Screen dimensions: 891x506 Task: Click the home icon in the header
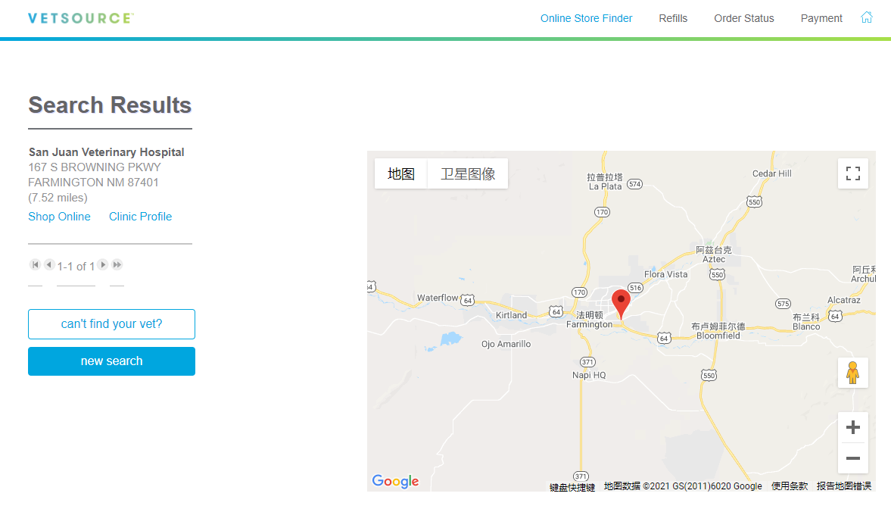(x=867, y=17)
